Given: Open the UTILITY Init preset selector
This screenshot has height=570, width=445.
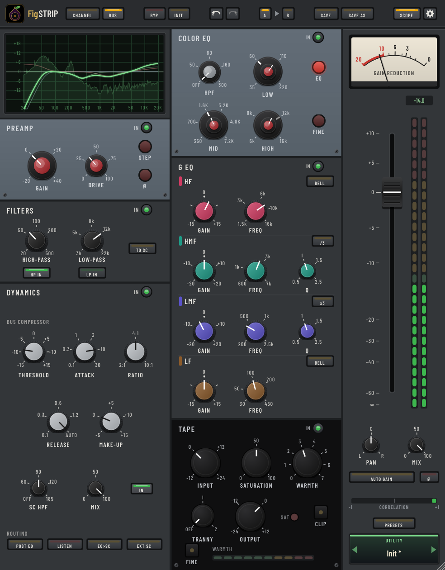Looking at the screenshot, I should (x=394, y=550).
